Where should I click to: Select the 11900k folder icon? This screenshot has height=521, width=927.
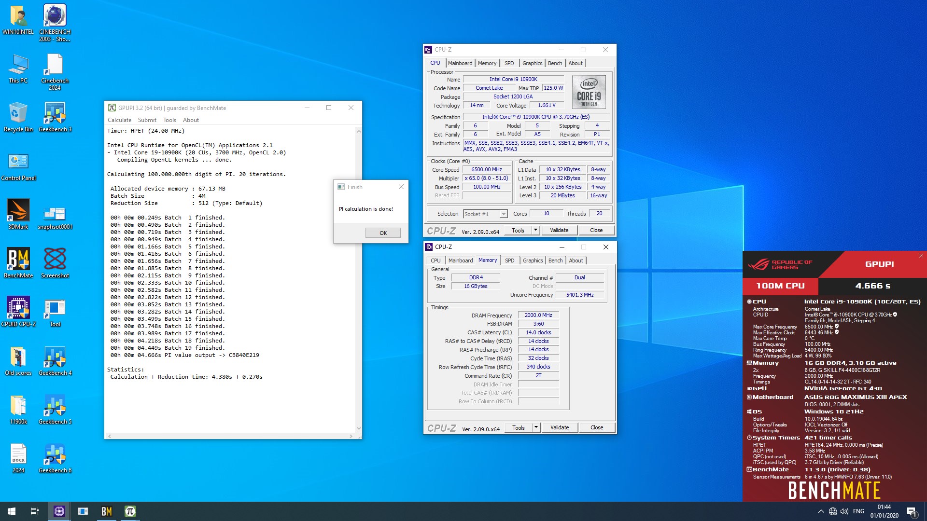point(18,410)
